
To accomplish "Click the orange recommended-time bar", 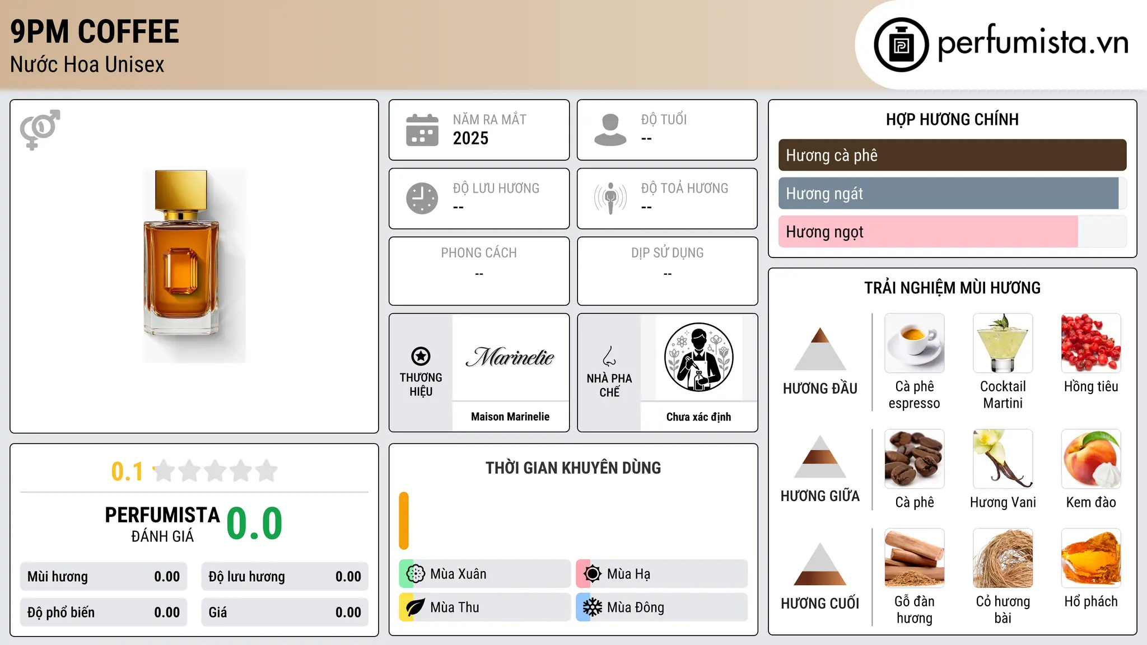I will click(x=404, y=521).
